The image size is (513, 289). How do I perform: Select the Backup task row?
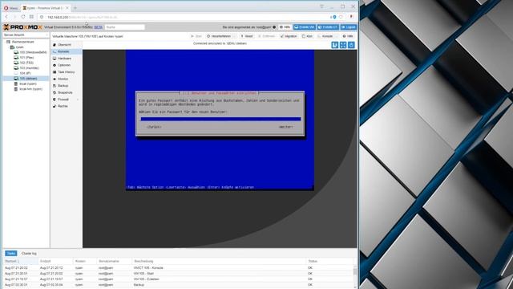click(x=178, y=285)
